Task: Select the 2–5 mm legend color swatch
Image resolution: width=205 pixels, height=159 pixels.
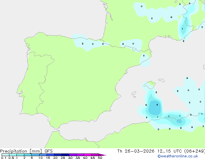Action: coord(28,155)
